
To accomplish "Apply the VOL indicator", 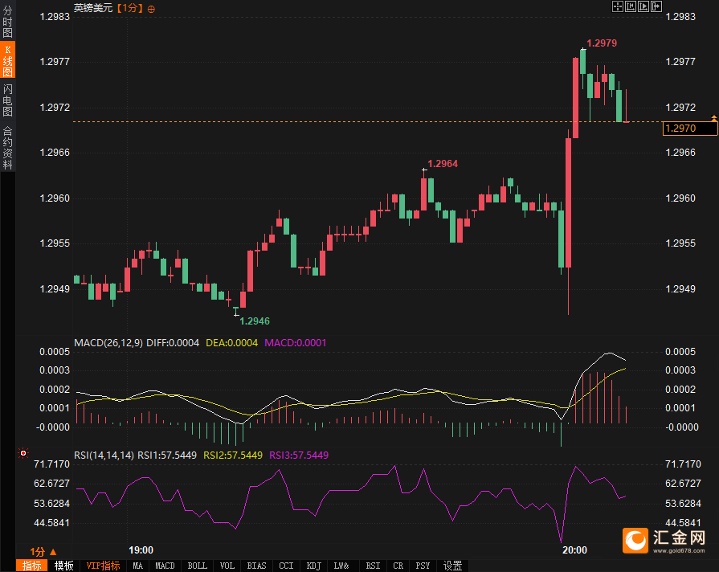I will click(x=227, y=566).
